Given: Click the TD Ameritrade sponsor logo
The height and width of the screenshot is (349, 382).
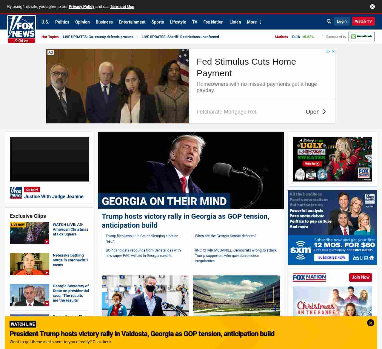Looking at the screenshot, I should [361, 37].
